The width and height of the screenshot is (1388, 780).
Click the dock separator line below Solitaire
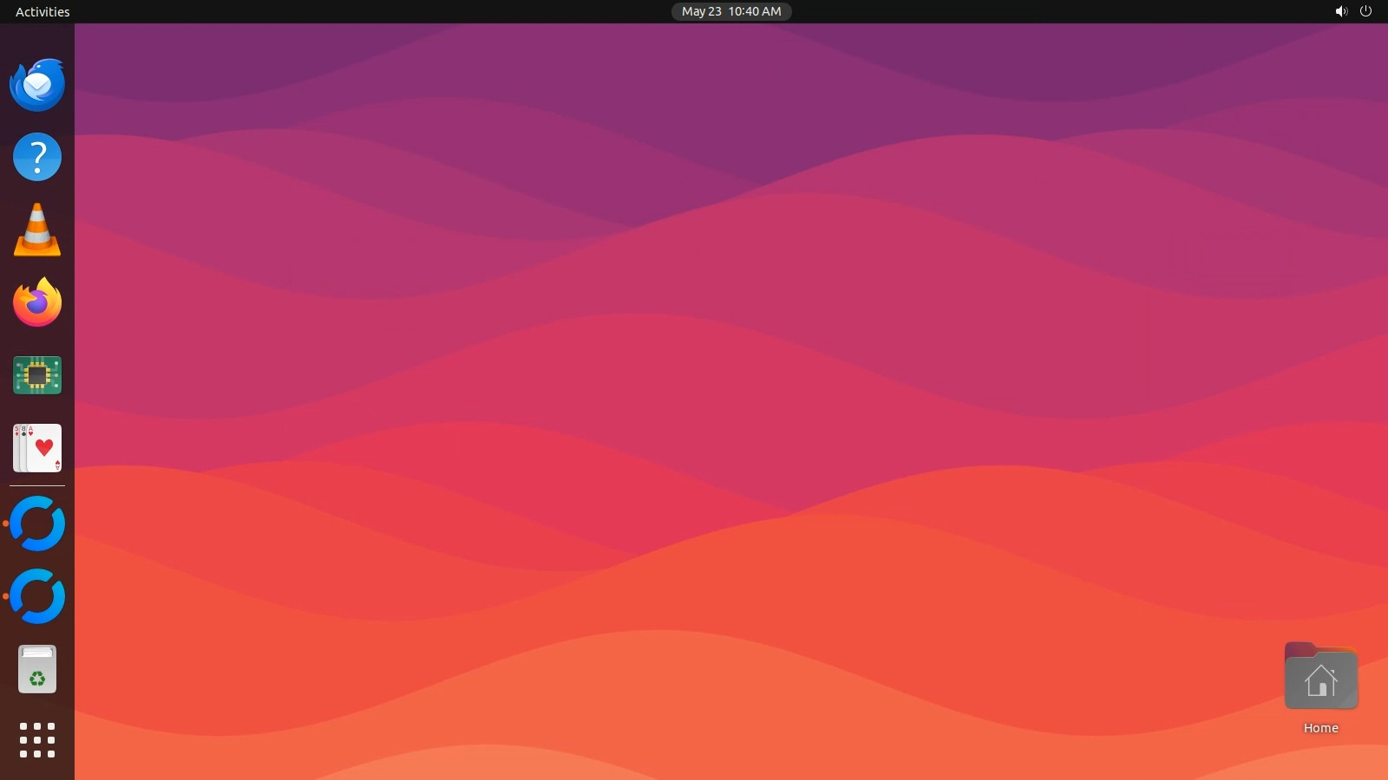click(37, 485)
